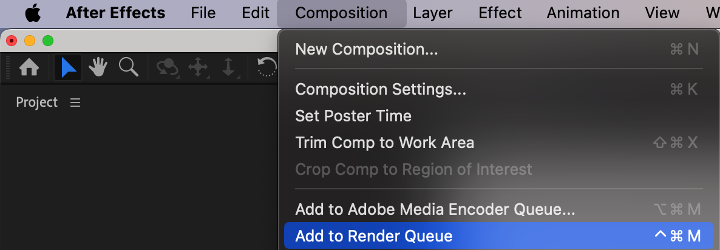
Task: Open the Project panel hamburger menu
Action: point(75,103)
